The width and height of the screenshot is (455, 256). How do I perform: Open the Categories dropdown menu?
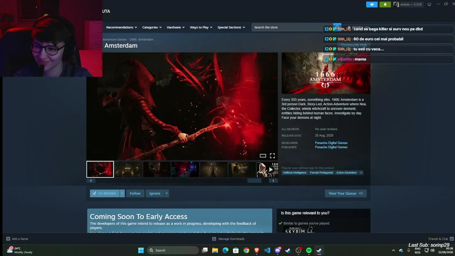click(x=152, y=27)
